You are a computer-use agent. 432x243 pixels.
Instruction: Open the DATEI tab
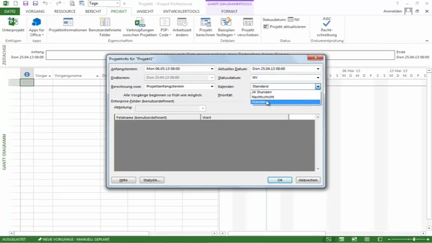9,11
